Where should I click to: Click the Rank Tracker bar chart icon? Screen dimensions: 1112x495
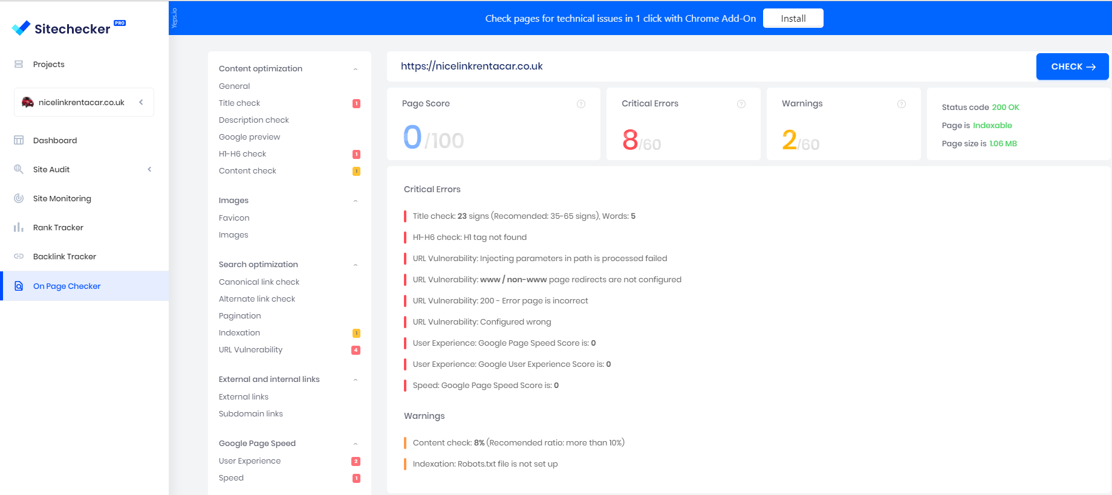tap(19, 227)
